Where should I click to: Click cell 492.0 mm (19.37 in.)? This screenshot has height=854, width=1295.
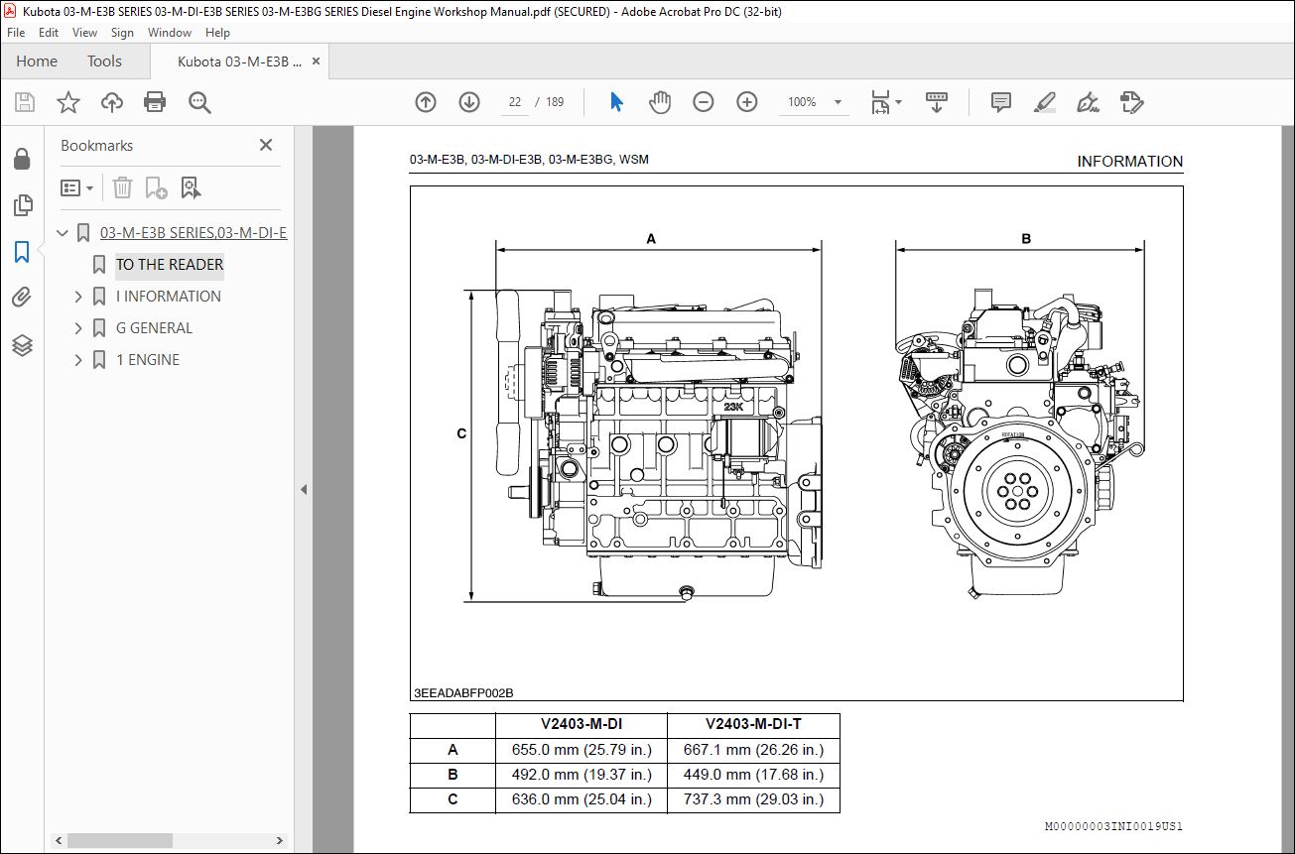point(582,775)
